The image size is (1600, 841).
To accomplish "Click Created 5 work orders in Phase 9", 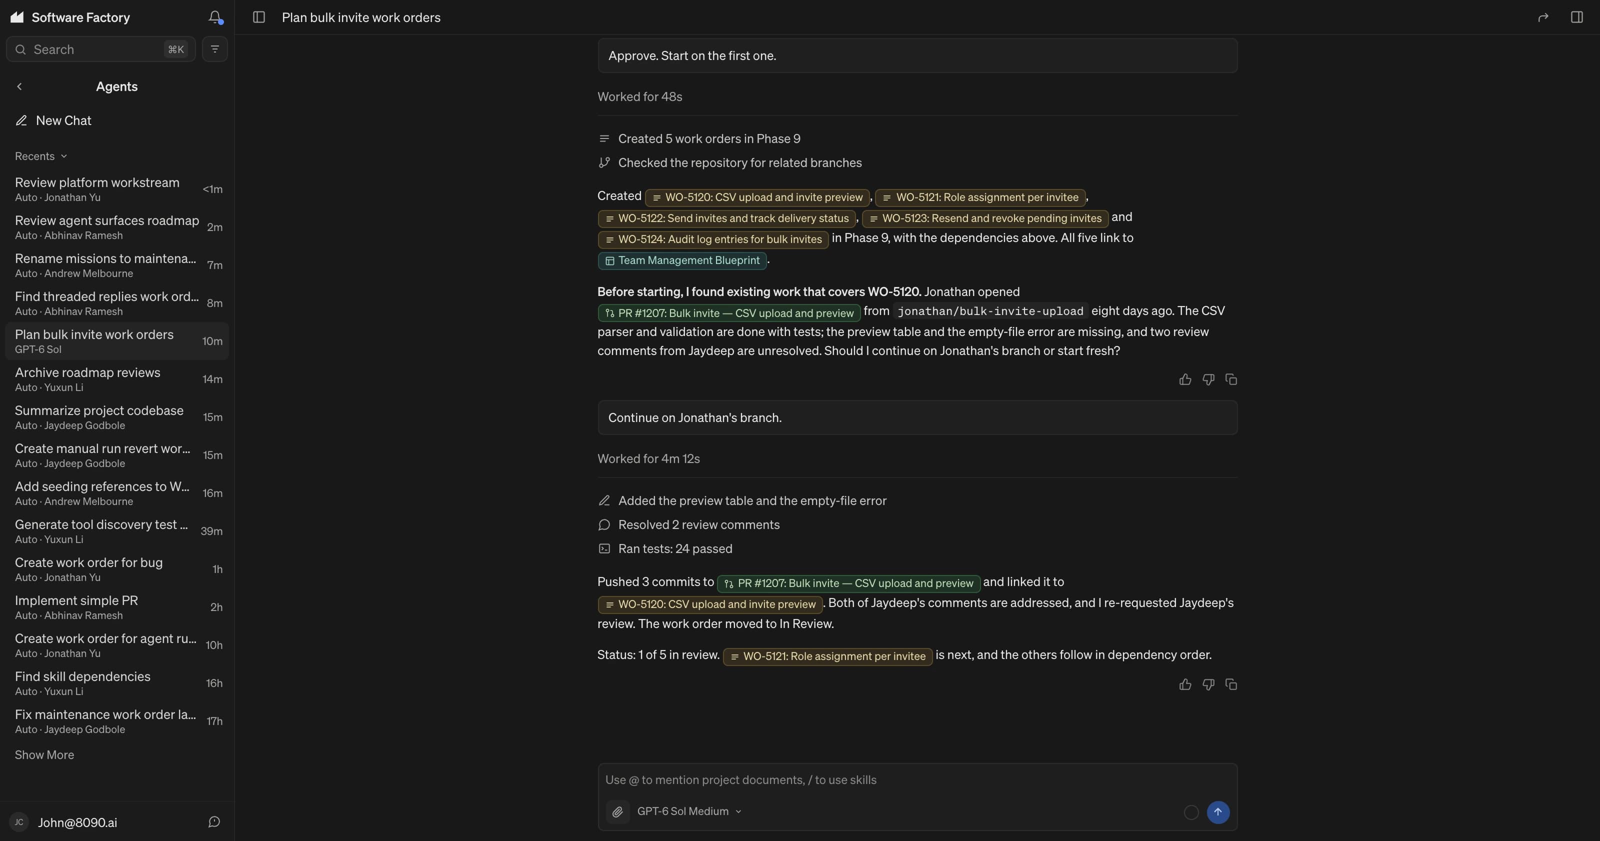I will [x=708, y=139].
